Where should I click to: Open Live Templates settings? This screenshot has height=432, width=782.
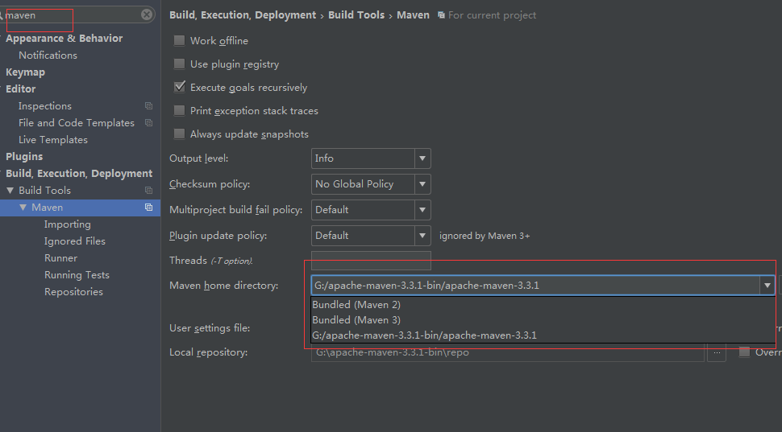point(53,140)
